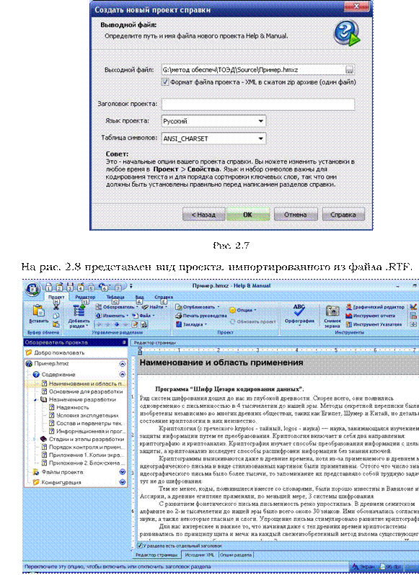
Task: Switch to the Редактор ribbon tab
Action: point(85,298)
